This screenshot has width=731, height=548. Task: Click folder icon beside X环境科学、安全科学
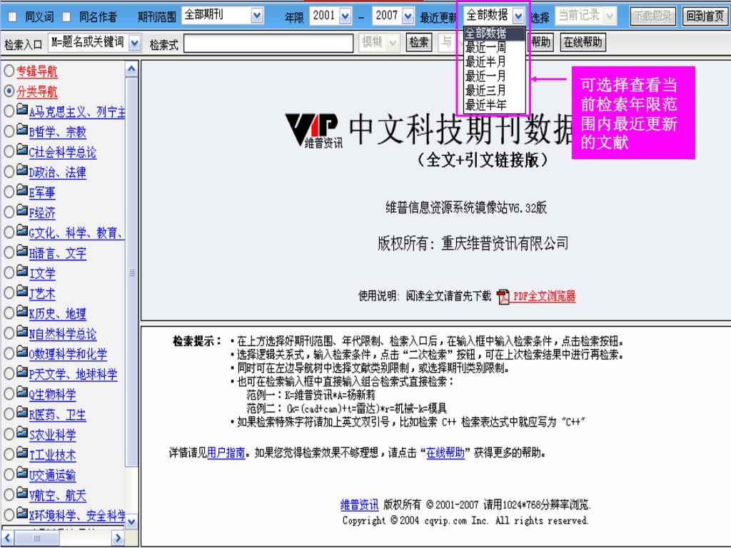coord(22,514)
